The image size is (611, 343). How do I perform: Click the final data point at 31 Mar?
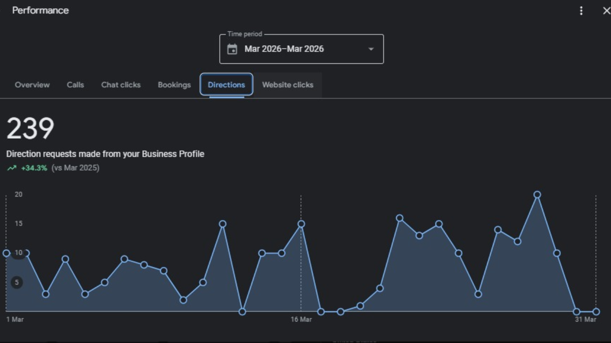tap(596, 312)
